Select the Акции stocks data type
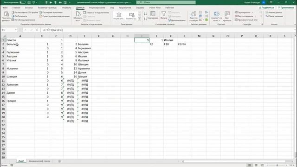This screenshot has width=297, height=167. click(x=119, y=16)
